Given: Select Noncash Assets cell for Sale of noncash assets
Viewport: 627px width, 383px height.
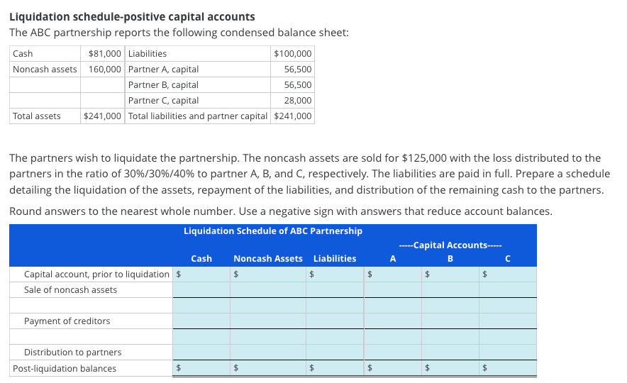Looking at the screenshot, I should 268,290.
